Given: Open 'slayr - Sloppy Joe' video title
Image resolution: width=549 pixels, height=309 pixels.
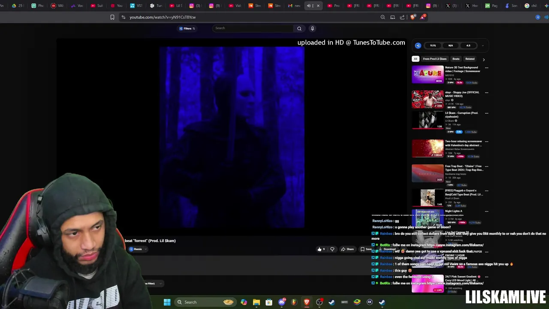Looking at the screenshot, I should coord(462,94).
